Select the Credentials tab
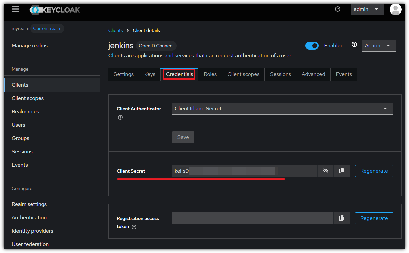Viewport: 409px width, 253px height. [x=179, y=74]
